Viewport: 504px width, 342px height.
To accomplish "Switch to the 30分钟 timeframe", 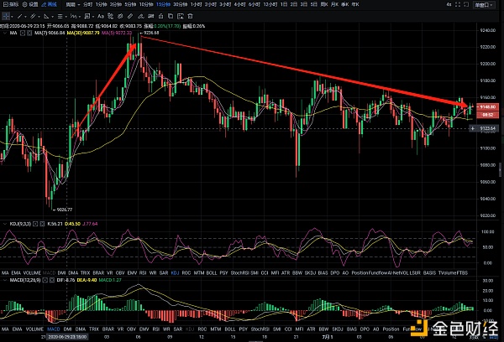I will [181, 4].
